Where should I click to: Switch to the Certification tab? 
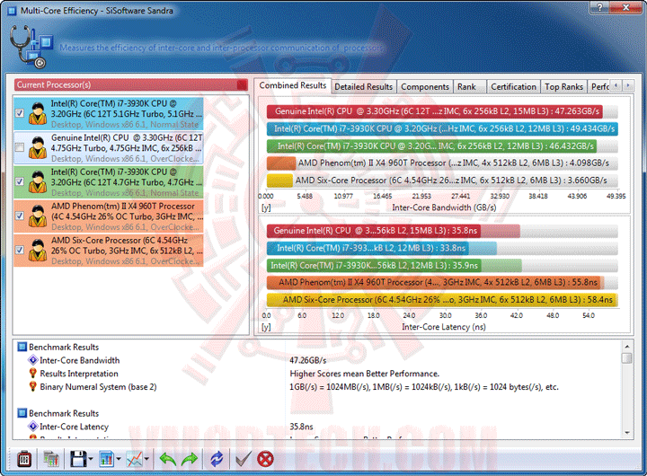pyautogui.click(x=513, y=86)
